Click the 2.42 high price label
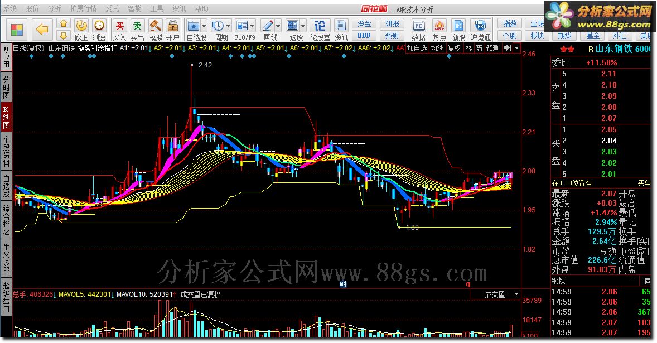The height and width of the screenshot is (343, 657). (205, 65)
